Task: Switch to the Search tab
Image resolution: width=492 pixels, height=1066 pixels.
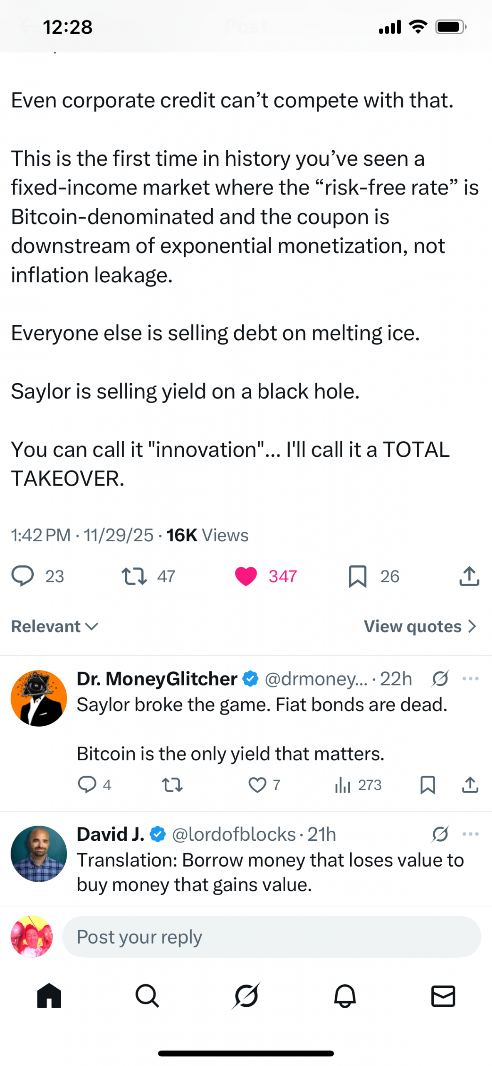Action: [x=147, y=996]
